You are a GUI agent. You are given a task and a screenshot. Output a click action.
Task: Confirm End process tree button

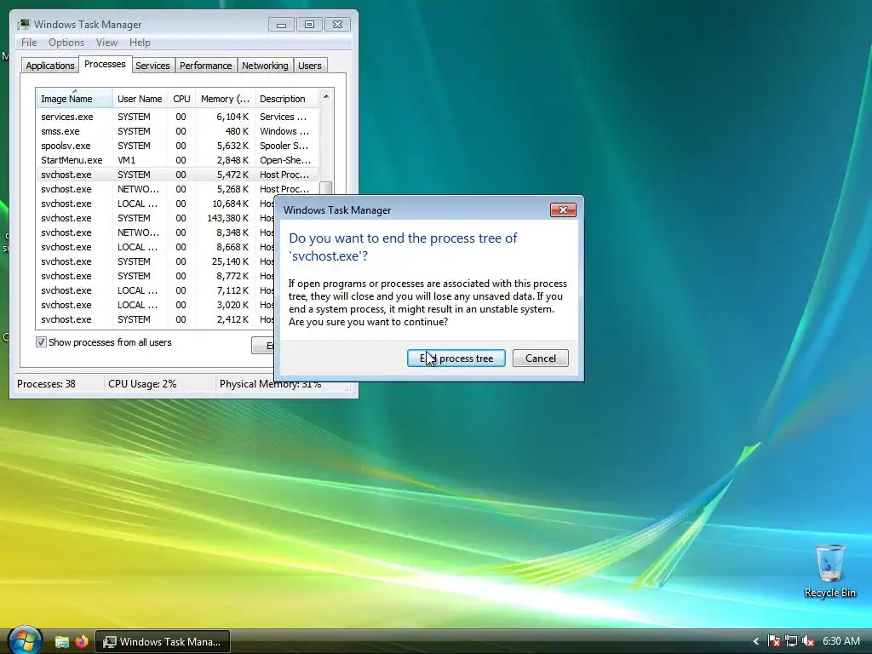point(456,359)
